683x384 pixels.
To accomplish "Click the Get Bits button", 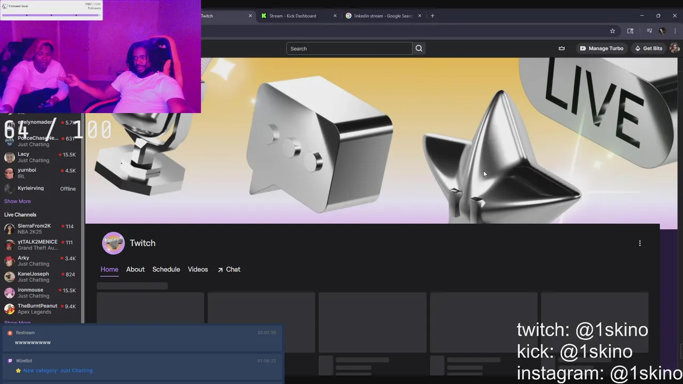I will 648,49.
